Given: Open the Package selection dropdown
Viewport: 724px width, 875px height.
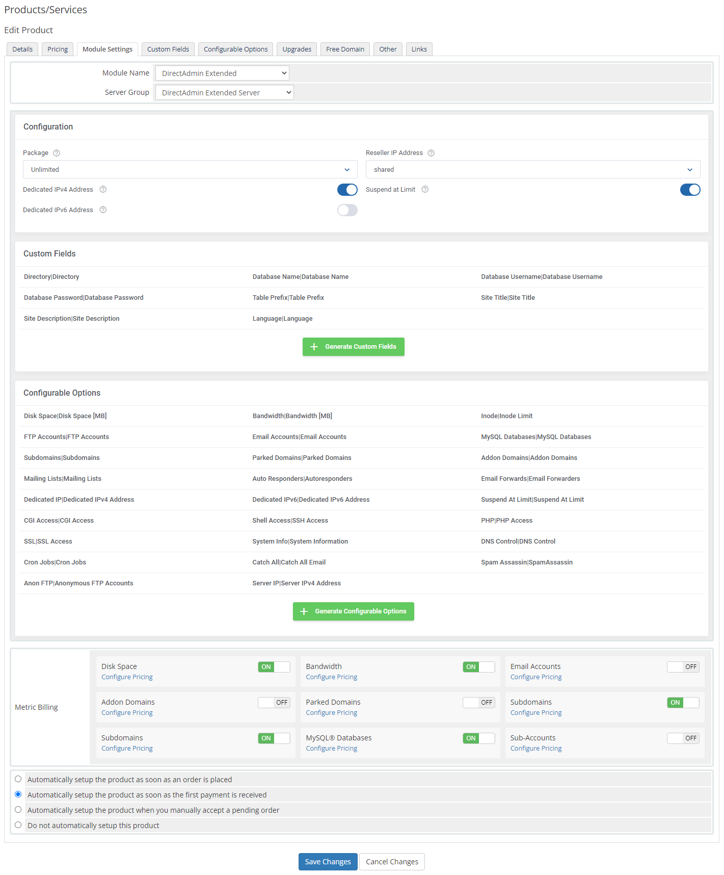Looking at the screenshot, I should point(190,170).
